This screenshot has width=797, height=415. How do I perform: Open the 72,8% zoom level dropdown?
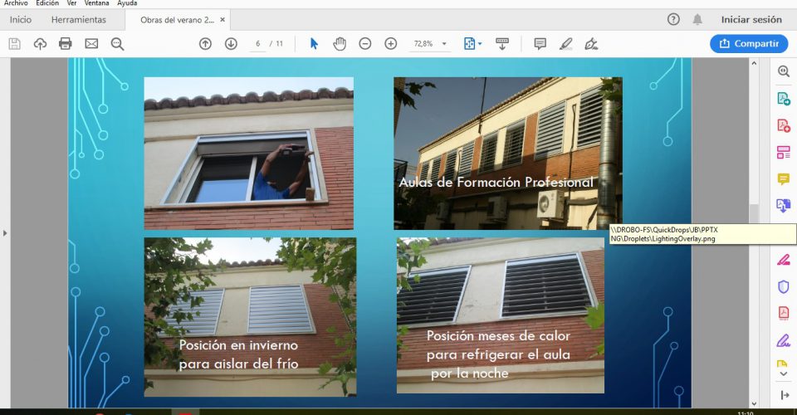(x=429, y=44)
